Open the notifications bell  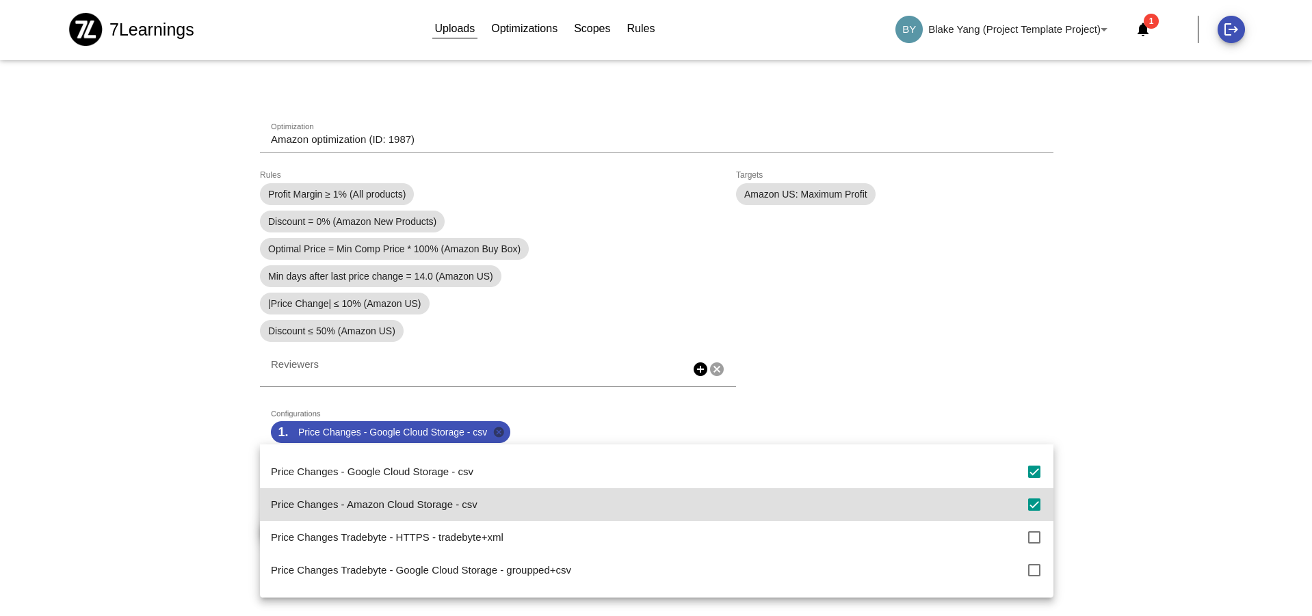(1142, 29)
